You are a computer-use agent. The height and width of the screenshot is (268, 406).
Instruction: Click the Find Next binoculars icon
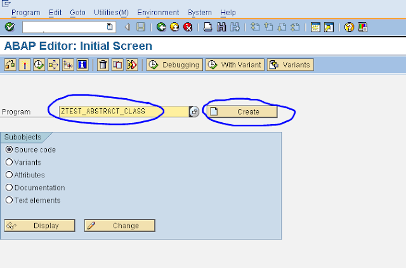coord(235,27)
